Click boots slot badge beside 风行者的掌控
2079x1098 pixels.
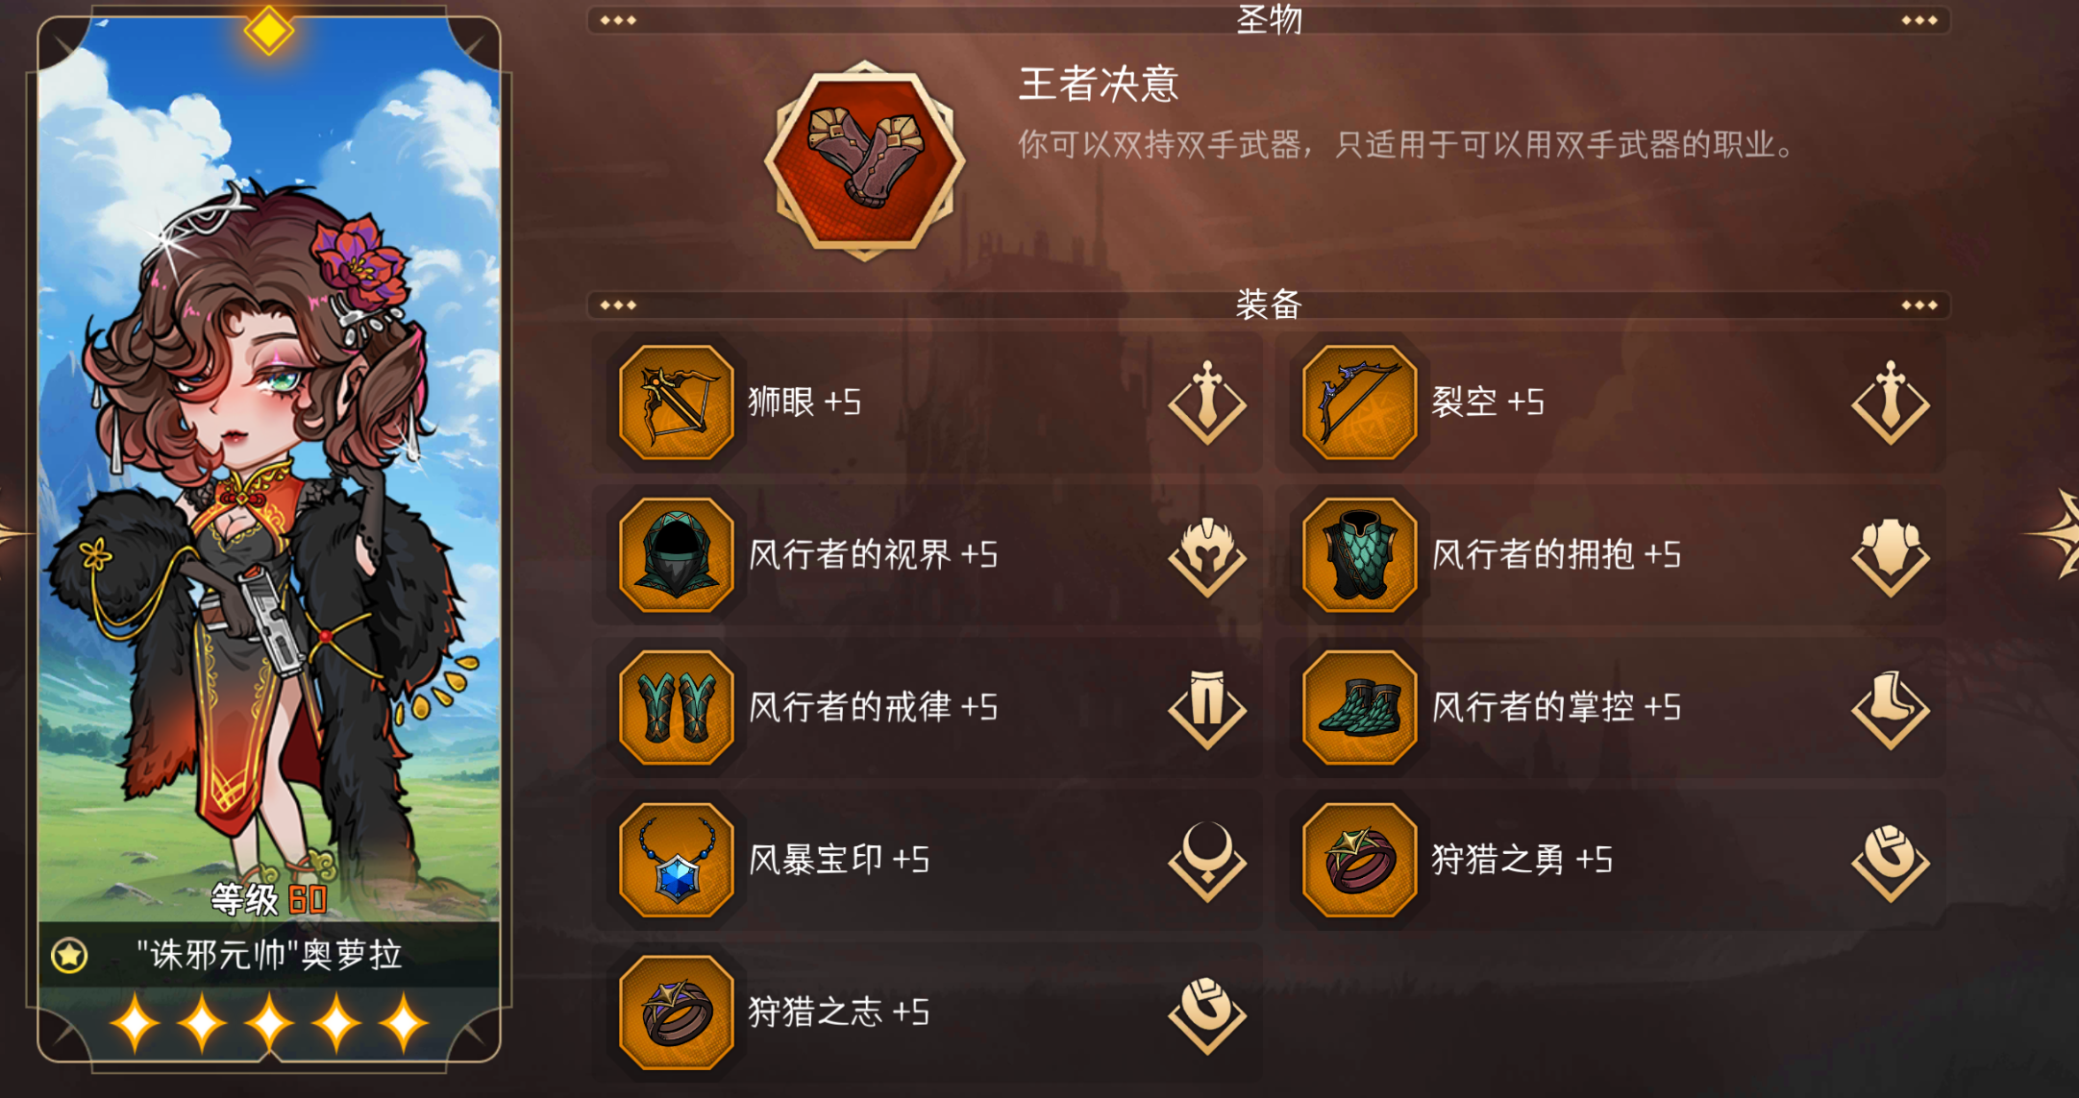(x=1891, y=709)
